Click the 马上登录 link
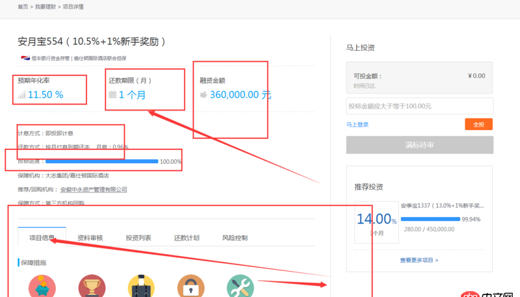Image resolution: width=520 pixels, height=297 pixels. [357, 125]
